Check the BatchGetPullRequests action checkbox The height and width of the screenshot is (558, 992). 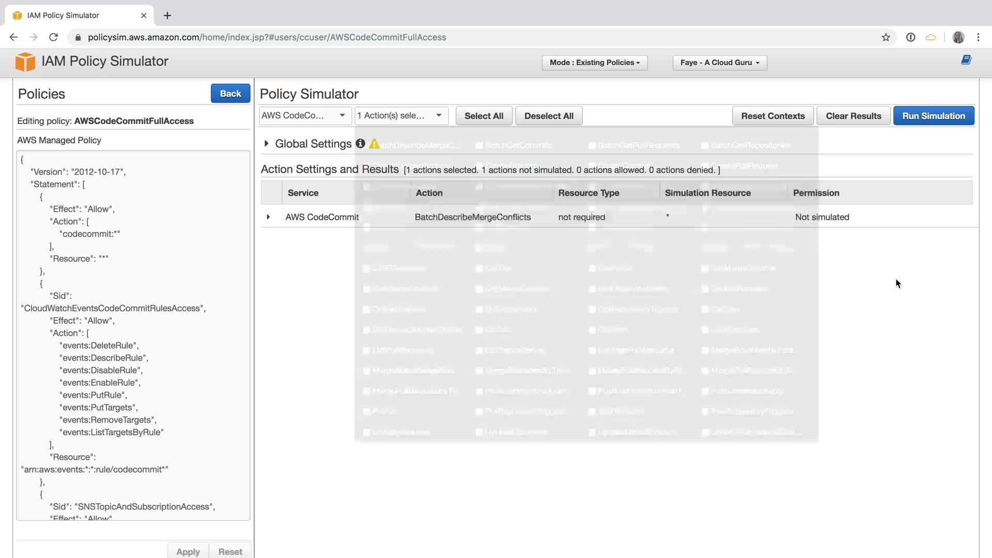coord(592,146)
